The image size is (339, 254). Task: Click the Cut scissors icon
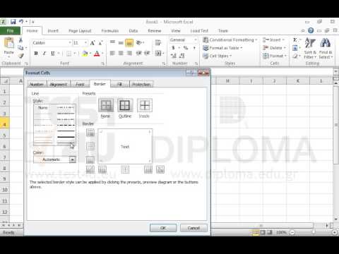[20, 40]
